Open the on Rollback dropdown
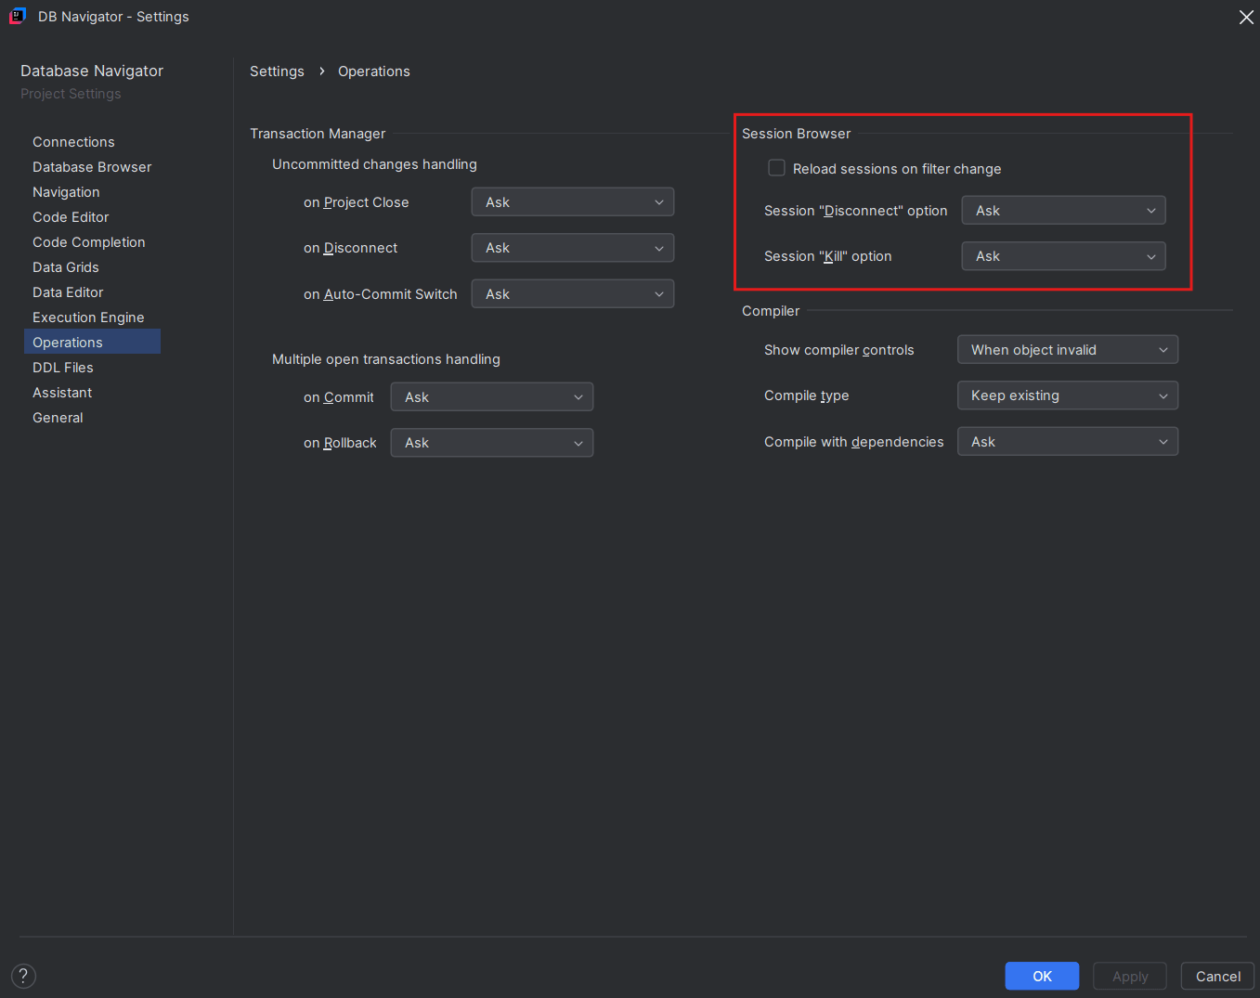The image size is (1260, 998). pyautogui.click(x=492, y=443)
